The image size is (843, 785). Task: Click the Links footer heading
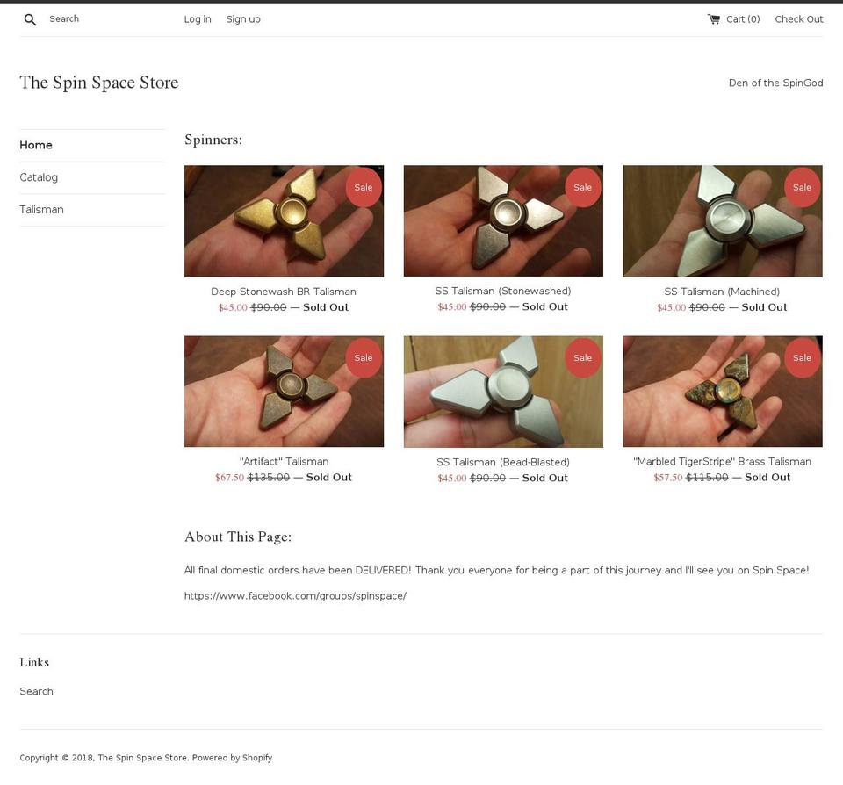[x=34, y=662]
